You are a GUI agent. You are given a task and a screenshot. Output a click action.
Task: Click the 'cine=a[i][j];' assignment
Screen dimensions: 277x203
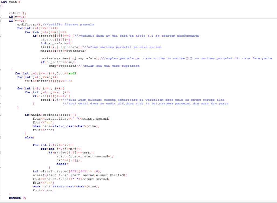69,160
